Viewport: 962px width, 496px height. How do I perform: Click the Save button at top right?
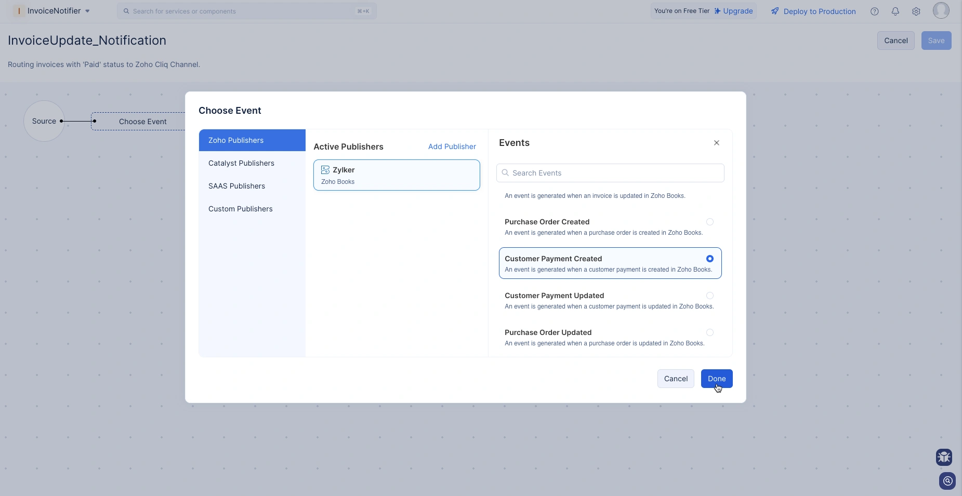click(x=936, y=41)
